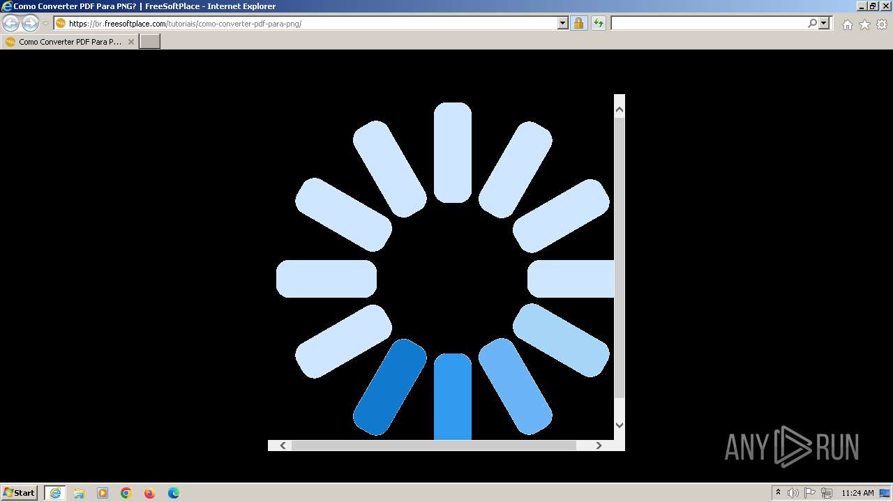Image resolution: width=893 pixels, height=502 pixels.
Task: Run search with the magnifier icon
Action: click(x=812, y=23)
